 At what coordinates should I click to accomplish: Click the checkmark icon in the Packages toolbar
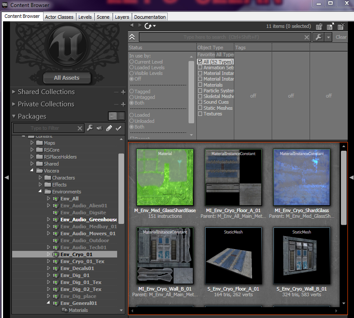pyautogui.click(x=118, y=128)
